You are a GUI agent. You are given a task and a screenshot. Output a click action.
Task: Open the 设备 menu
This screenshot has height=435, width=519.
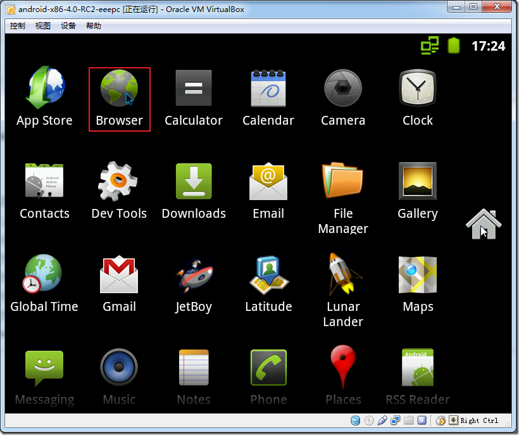[68, 26]
